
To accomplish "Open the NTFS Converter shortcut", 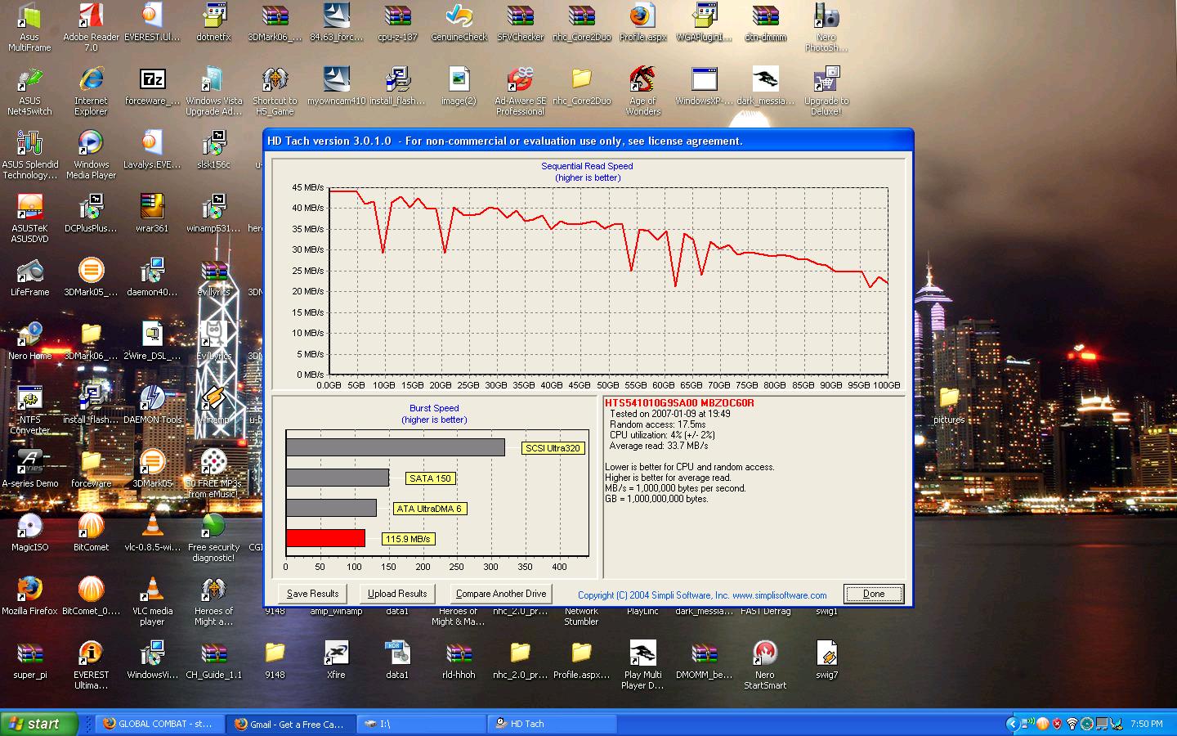I will (29, 410).
